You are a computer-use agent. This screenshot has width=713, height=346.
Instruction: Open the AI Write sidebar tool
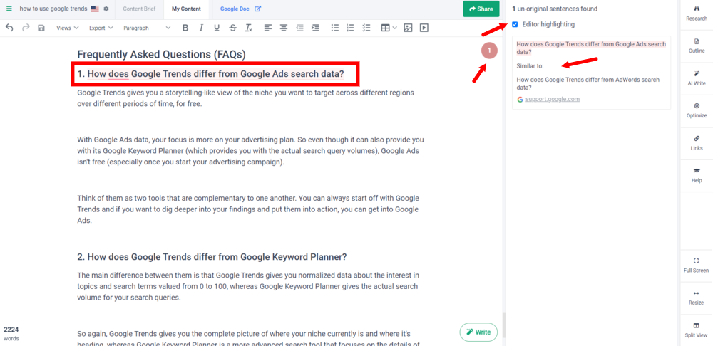pyautogui.click(x=696, y=78)
